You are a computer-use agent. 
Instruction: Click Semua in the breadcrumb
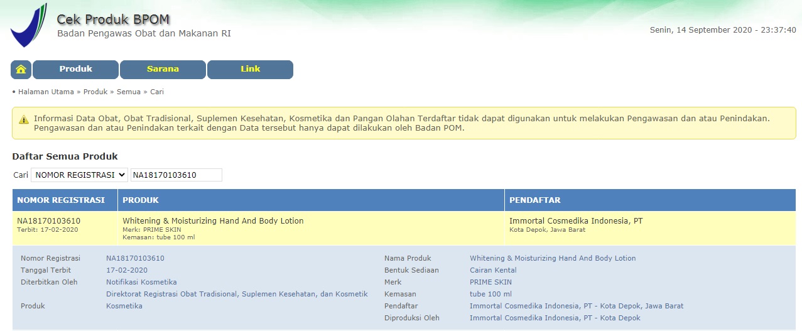pyautogui.click(x=127, y=92)
